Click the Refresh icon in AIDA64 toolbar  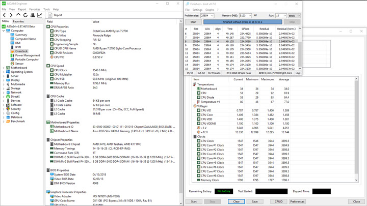25,15
